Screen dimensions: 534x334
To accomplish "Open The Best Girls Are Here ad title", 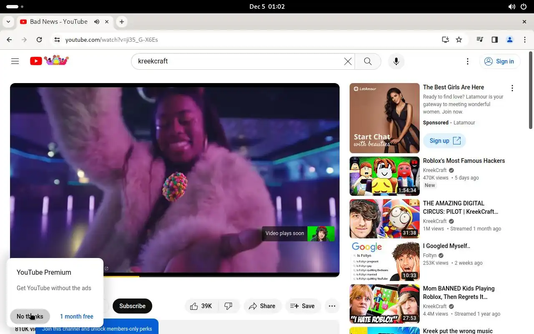I will [453, 87].
